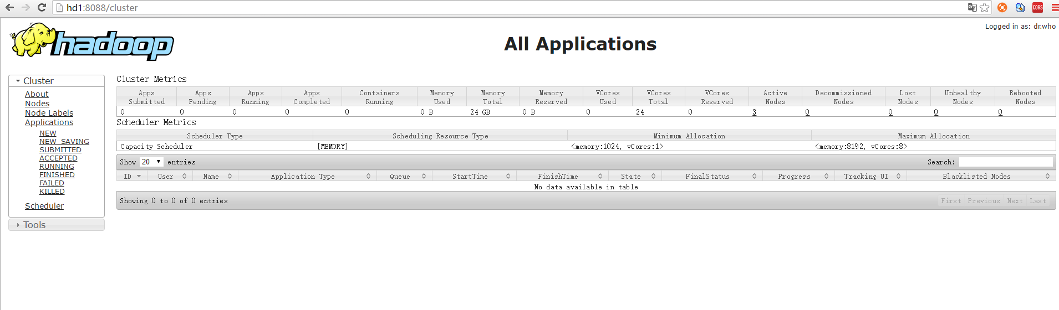This screenshot has height=310, width=1059.
Task: Click the 'Showing 0 to 0 of 0 entries' text
Action: point(174,201)
